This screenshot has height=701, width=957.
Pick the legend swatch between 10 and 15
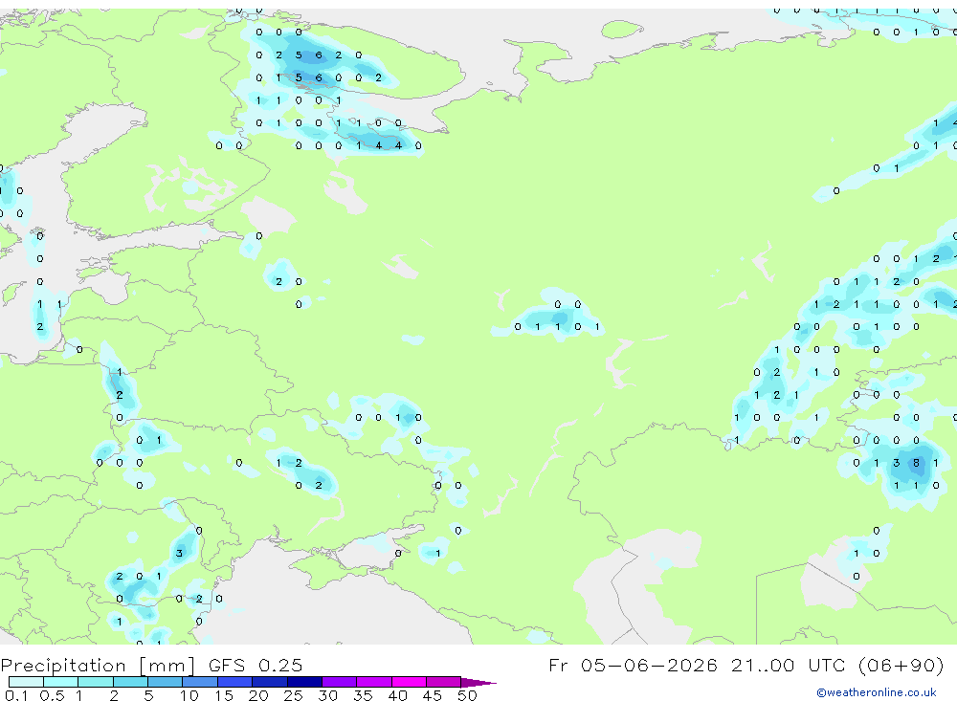pos(200,682)
